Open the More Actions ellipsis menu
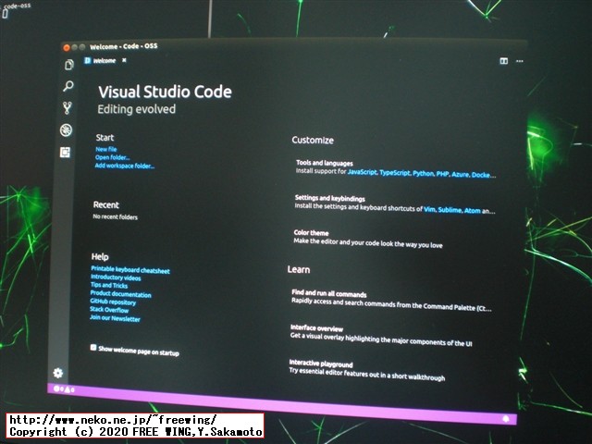This screenshot has height=444, width=592. coord(520,61)
